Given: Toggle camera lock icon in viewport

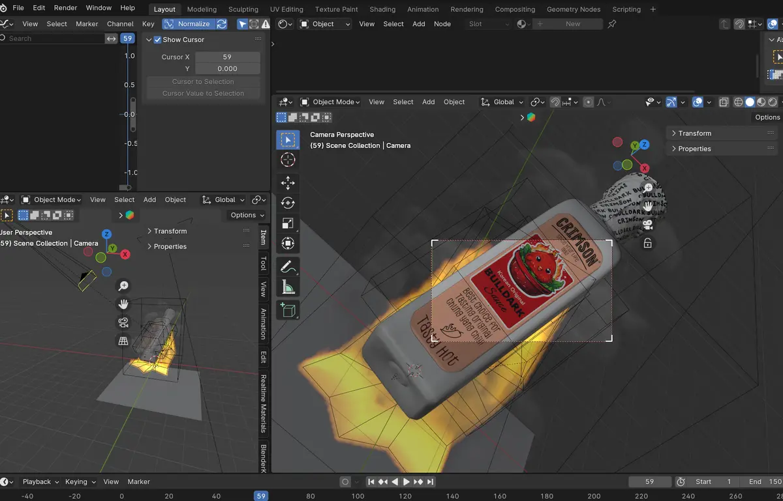Looking at the screenshot, I should coord(648,243).
